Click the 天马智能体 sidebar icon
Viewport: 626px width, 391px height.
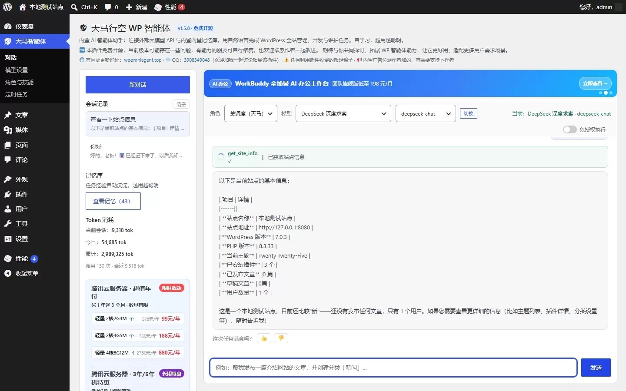coord(8,41)
